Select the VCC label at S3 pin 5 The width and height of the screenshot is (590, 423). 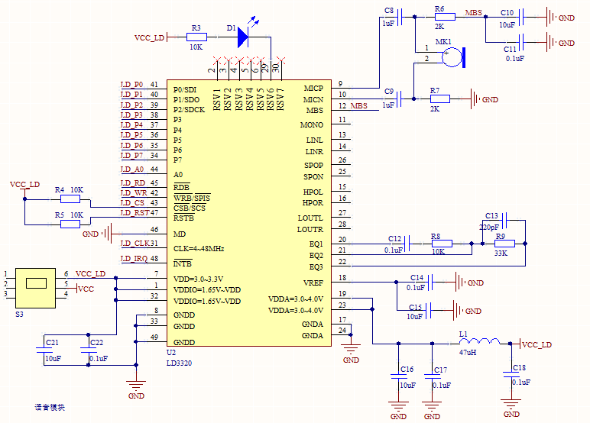coord(86,289)
